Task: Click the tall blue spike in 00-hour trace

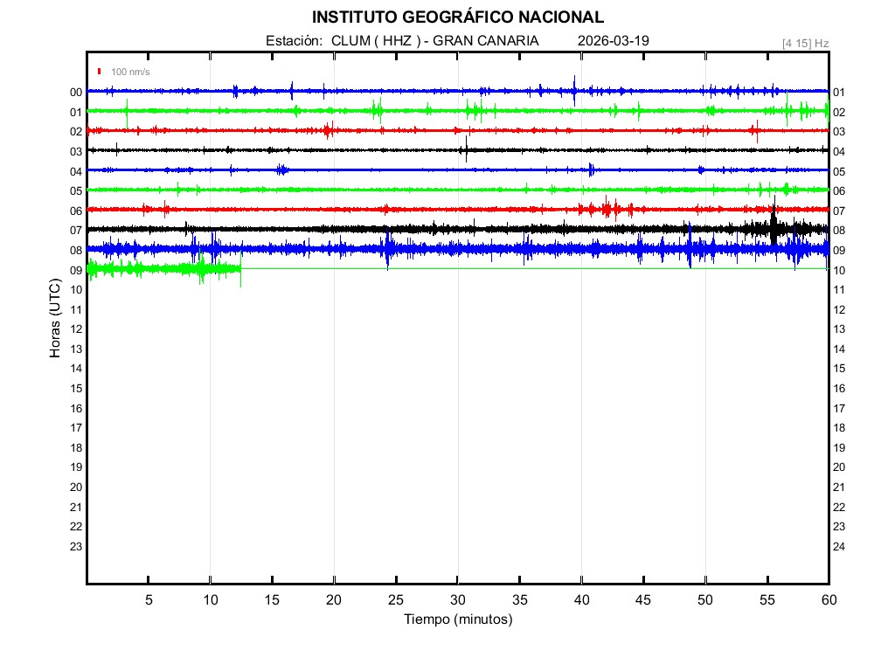Action: click(x=574, y=89)
